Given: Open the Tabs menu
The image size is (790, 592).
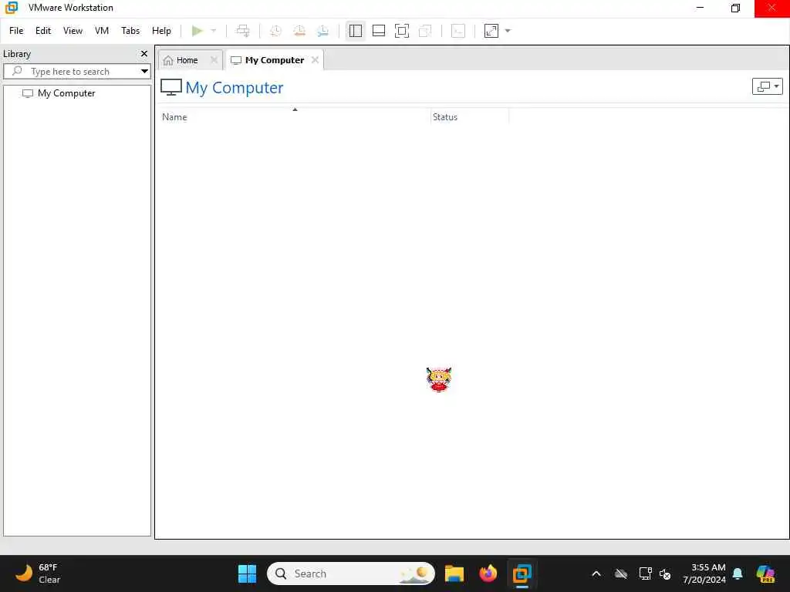Looking at the screenshot, I should click(x=130, y=31).
